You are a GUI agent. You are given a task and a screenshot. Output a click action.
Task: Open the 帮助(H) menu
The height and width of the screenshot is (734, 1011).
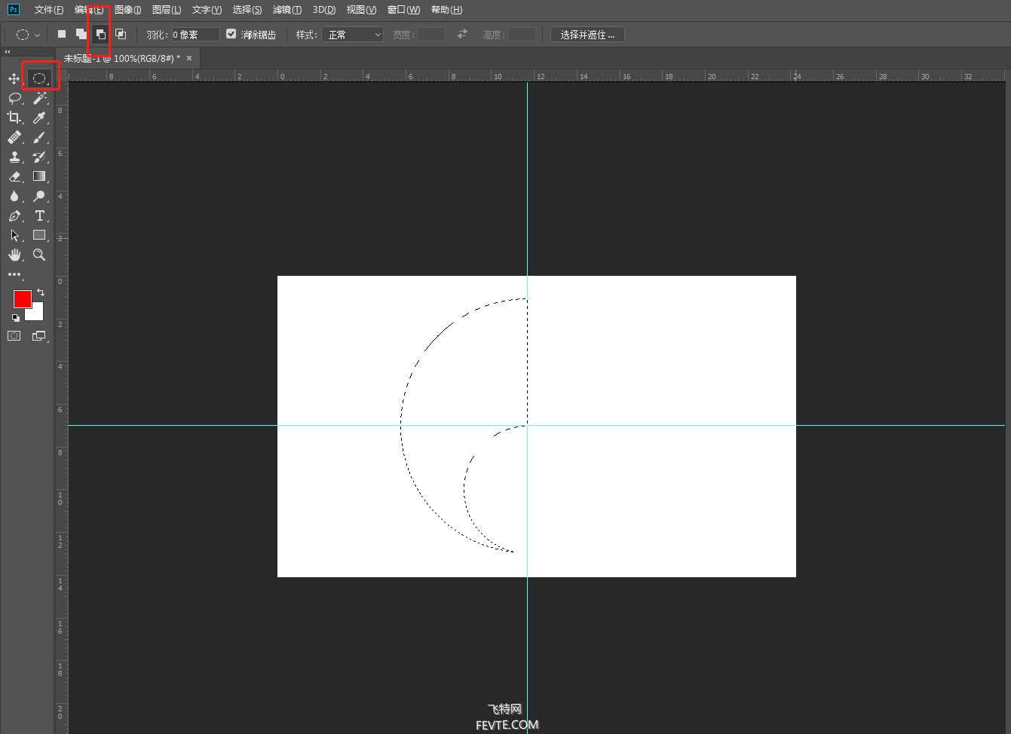click(447, 10)
